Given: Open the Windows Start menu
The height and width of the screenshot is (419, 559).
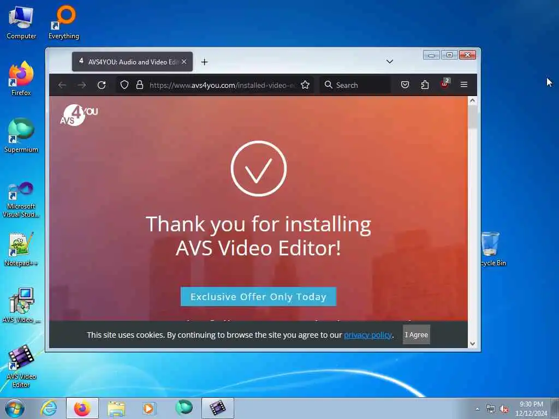Looking at the screenshot, I should [x=15, y=408].
